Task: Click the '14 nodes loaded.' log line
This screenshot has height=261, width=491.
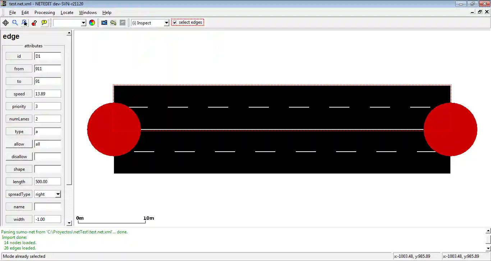Action: pos(20,243)
